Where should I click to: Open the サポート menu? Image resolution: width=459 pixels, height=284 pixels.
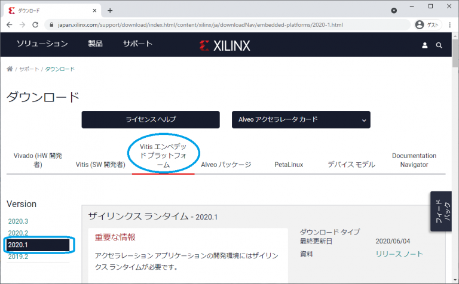137,44
